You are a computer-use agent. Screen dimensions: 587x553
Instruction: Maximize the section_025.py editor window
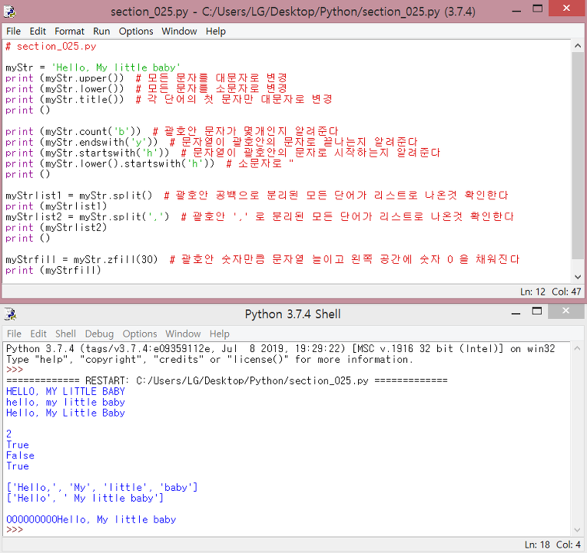(538, 8)
